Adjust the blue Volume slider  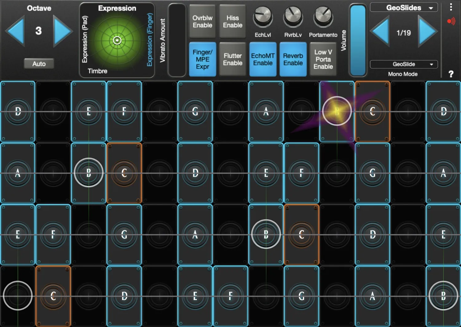358,40
